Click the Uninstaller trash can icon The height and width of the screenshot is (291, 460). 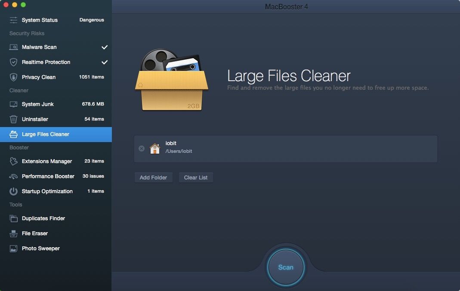[13, 119]
